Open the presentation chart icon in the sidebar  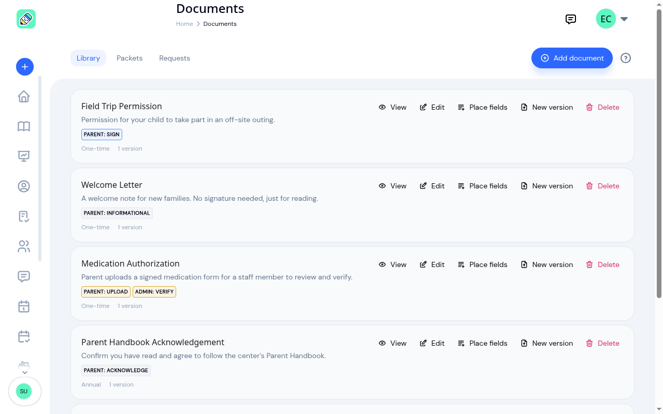coord(24,156)
